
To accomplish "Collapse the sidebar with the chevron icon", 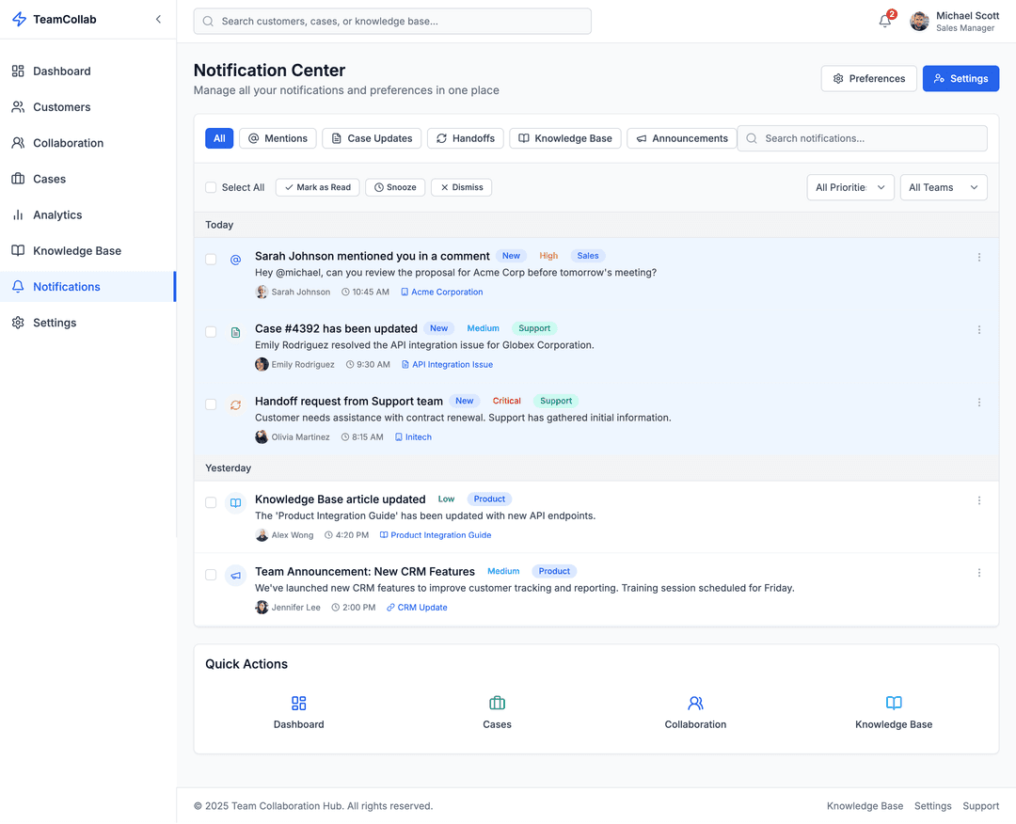I will 158,19.
